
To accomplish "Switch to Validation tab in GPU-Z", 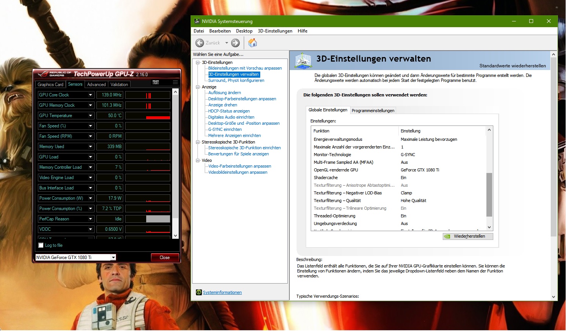I will click(119, 85).
